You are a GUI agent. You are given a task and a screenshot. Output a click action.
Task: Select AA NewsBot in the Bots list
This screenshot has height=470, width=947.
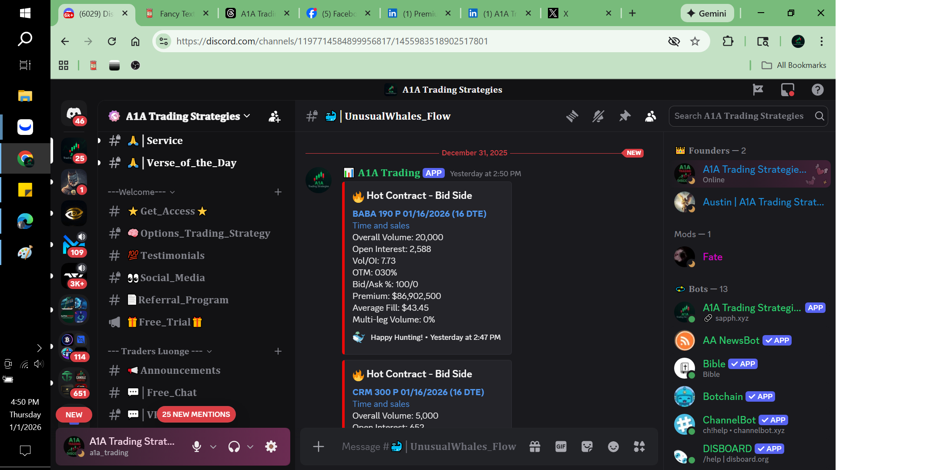click(x=751, y=340)
